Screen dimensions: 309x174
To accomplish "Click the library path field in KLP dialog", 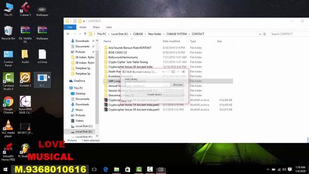I will (x=148, y=85).
